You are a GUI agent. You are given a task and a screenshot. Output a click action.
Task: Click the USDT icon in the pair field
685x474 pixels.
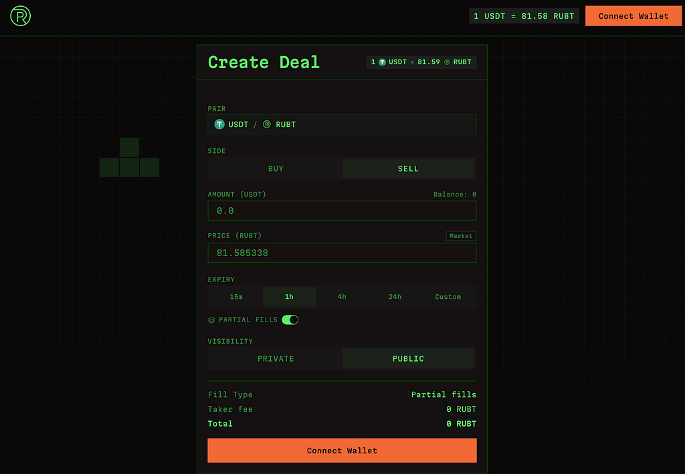click(x=219, y=124)
